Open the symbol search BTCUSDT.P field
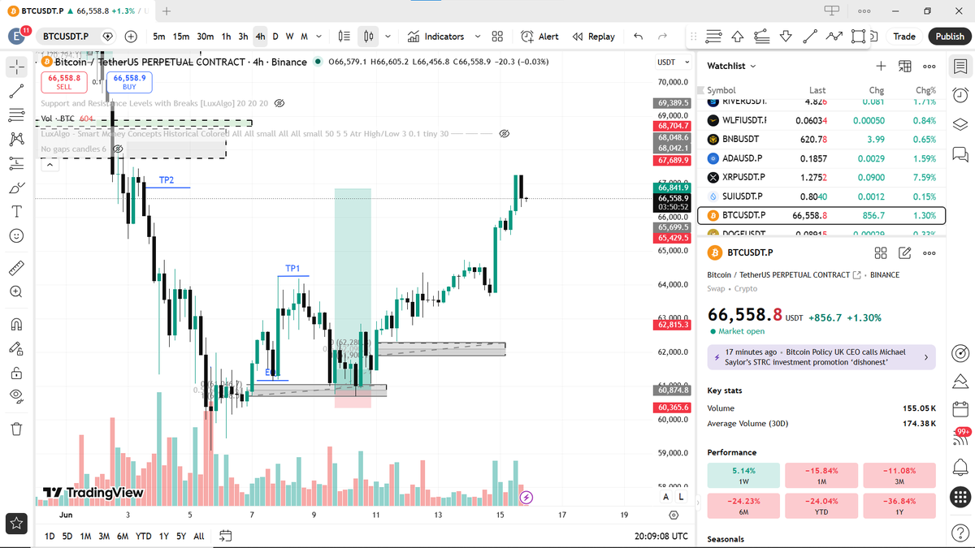 (67, 37)
